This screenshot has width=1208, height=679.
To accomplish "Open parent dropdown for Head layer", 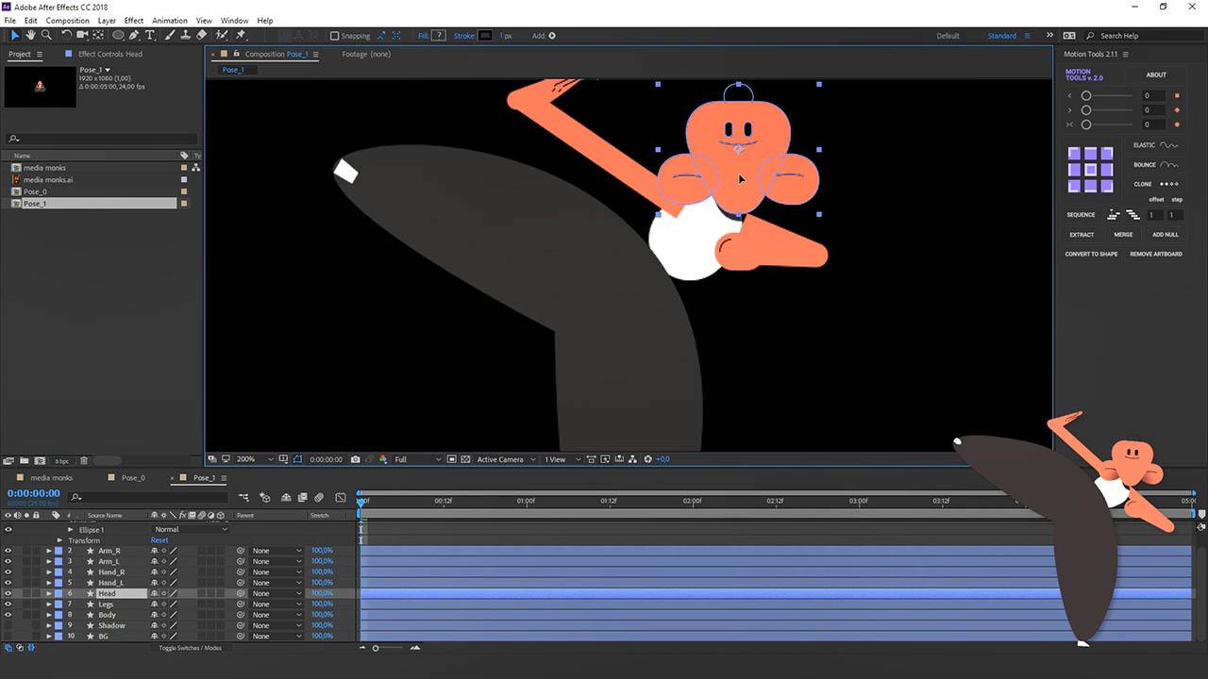I will (x=276, y=593).
